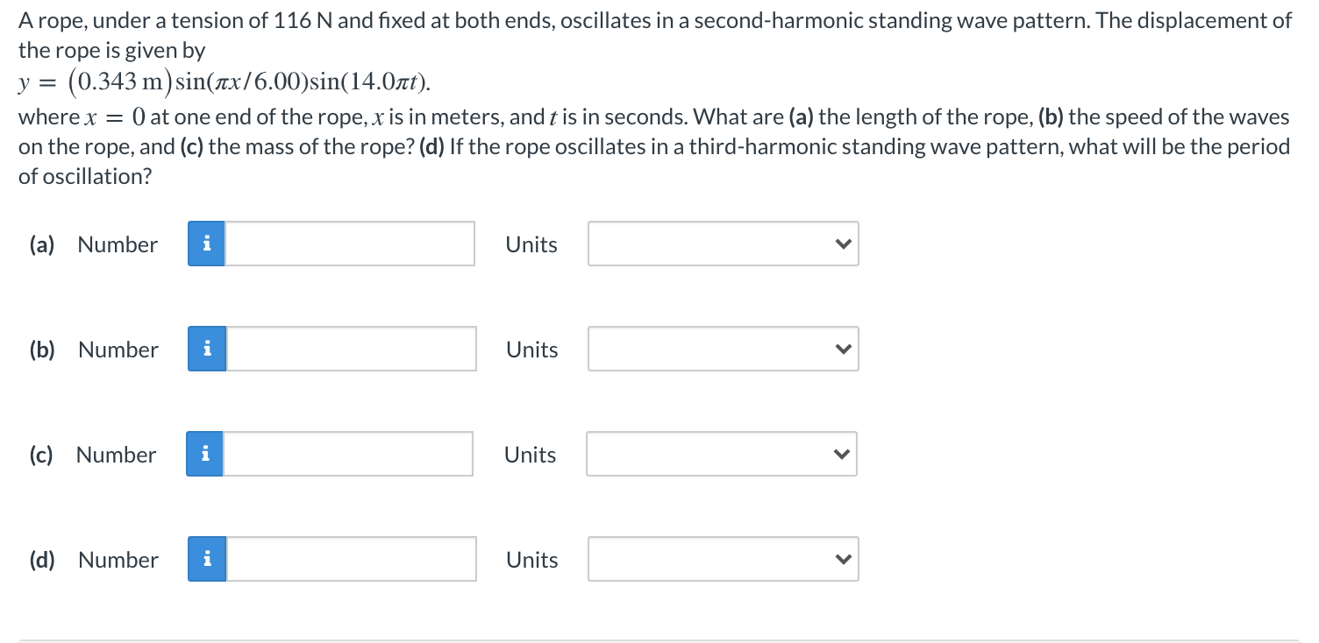Click the chevron arrow in part (d) units
The image size is (1319, 643).
pos(842,560)
